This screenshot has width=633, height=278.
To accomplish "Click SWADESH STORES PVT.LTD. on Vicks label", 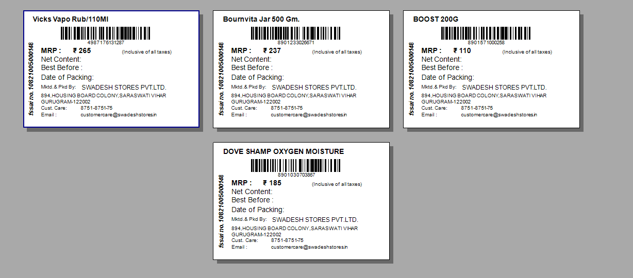I will pos(124,88).
